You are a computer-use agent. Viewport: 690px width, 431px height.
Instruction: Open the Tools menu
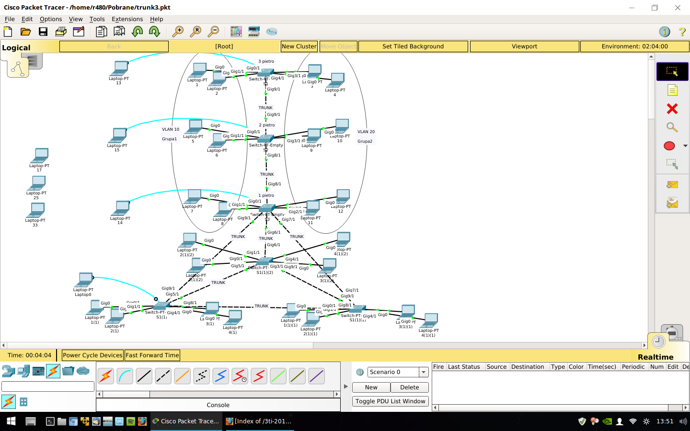click(x=97, y=19)
